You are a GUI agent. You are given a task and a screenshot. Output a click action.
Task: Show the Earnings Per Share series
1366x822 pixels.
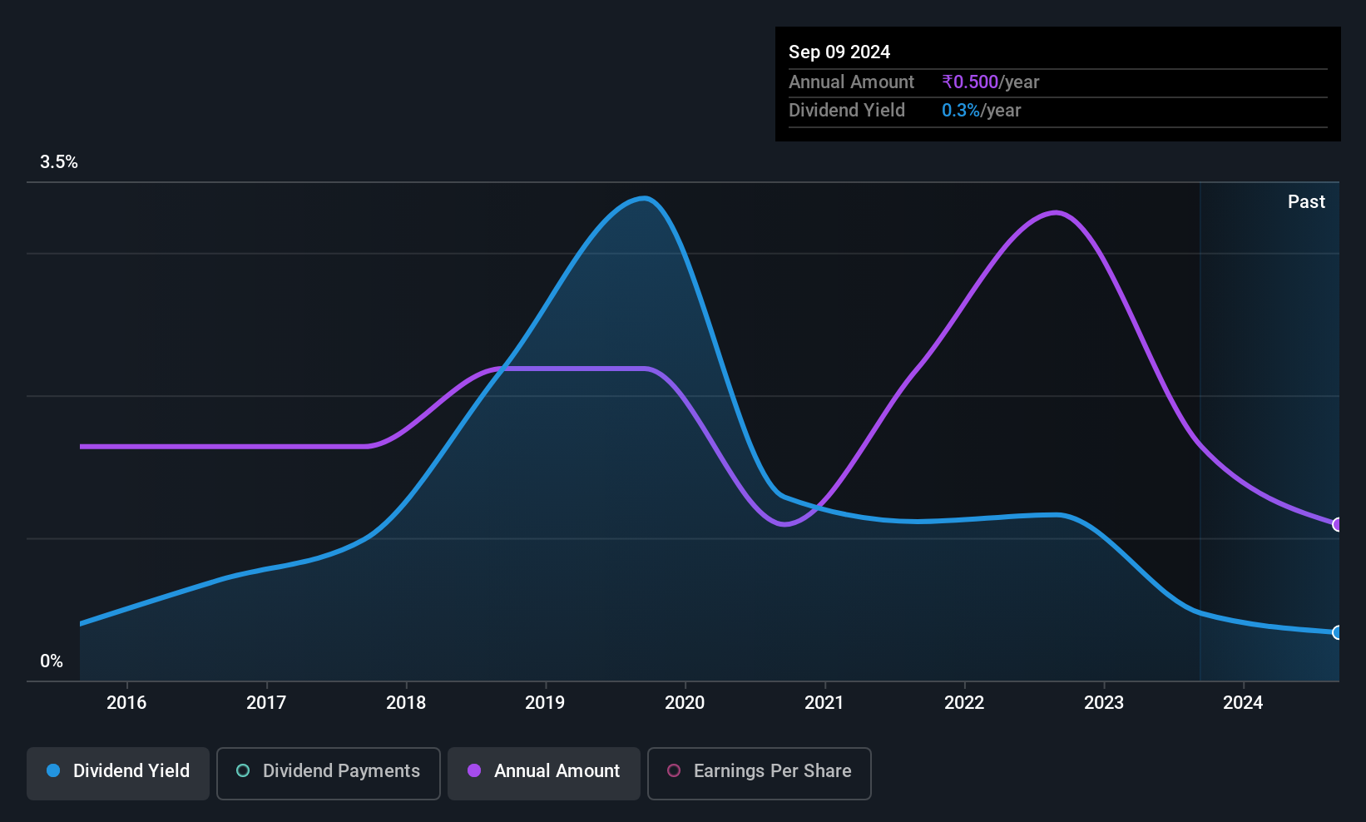click(760, 773)
